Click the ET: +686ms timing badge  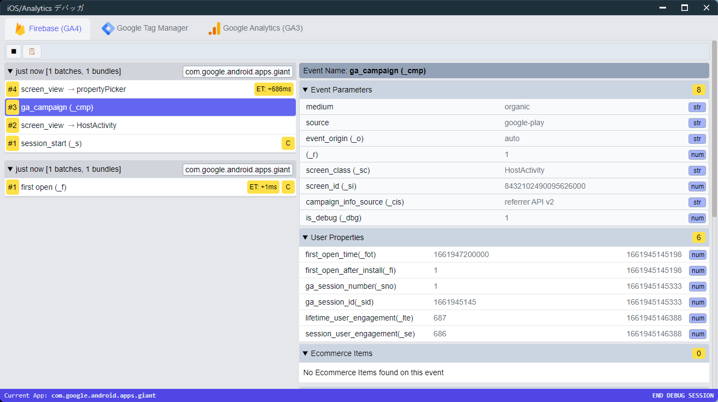[x=273, y=89]
